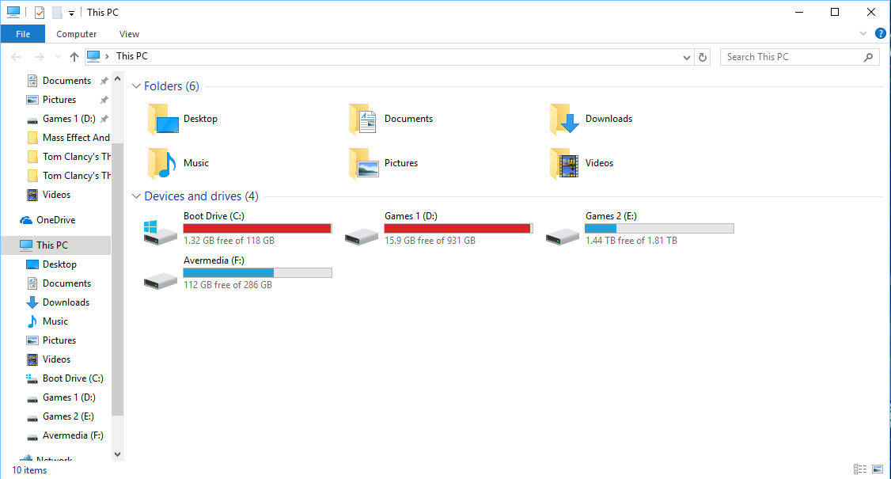Click the Up one level arrow
This screenshot has width=891, height=479.
tap(74, 57)
